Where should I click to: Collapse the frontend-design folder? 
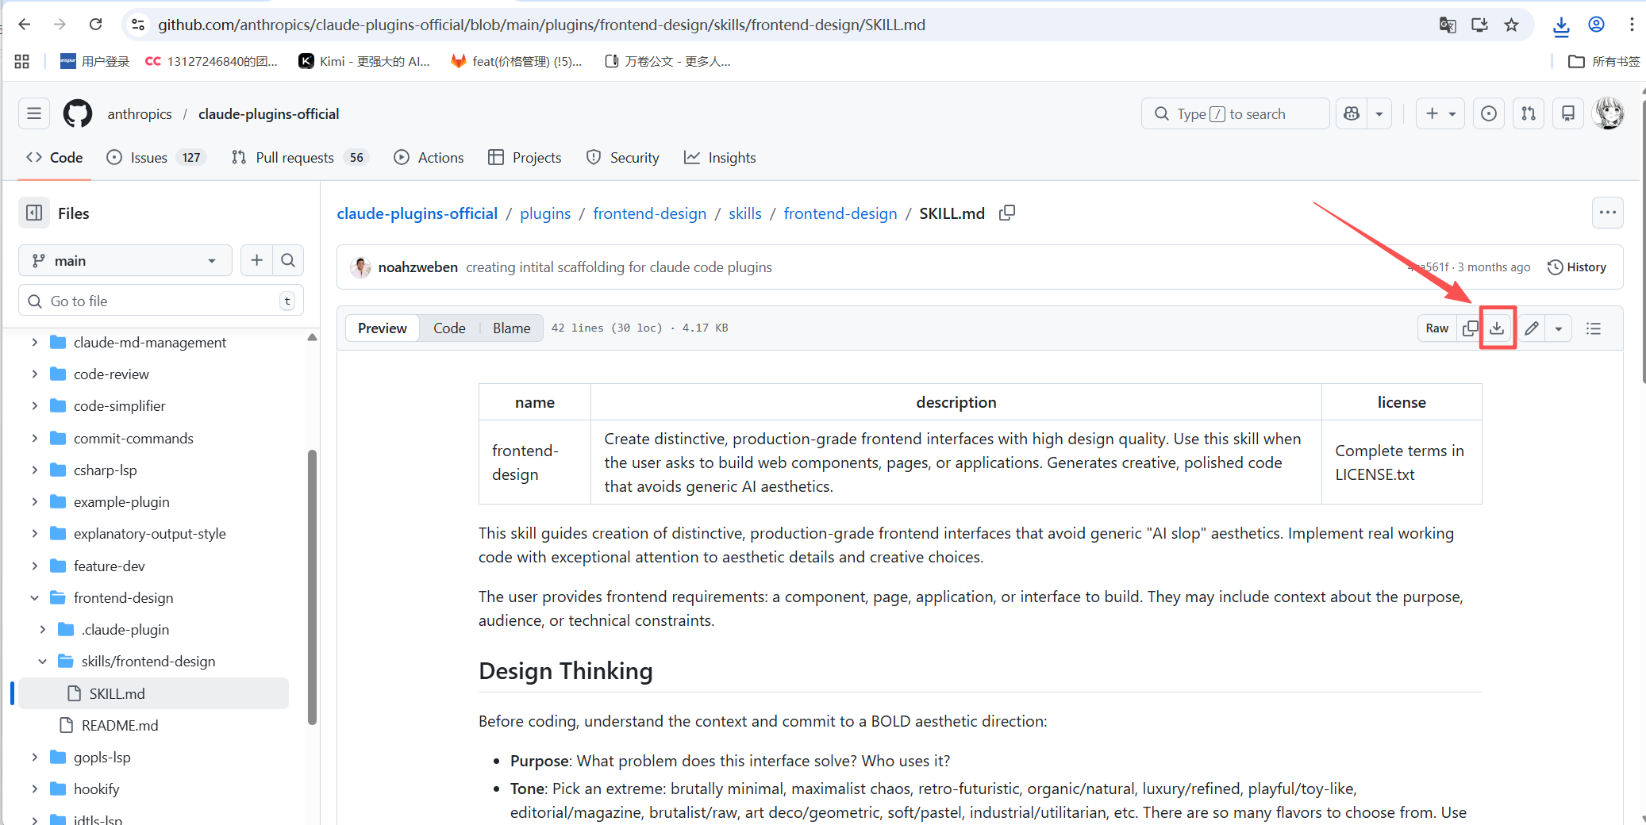(34, 597)
